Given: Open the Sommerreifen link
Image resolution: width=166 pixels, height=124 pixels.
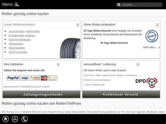Looking at the screenshot, I should coord(17,31).
